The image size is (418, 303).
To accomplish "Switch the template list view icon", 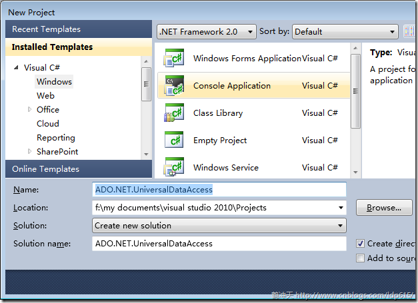I will click(x=410, y=31).
